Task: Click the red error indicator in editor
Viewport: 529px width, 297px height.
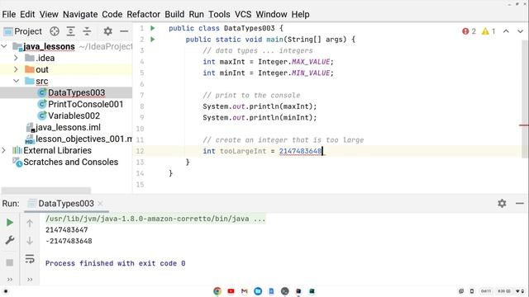Action: (x=469, y=31)
